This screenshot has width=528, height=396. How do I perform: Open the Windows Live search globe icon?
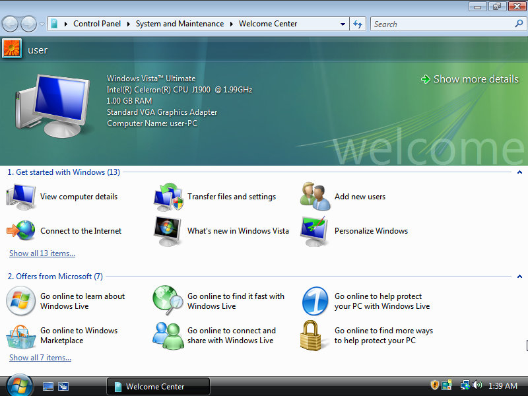(168, 301)
